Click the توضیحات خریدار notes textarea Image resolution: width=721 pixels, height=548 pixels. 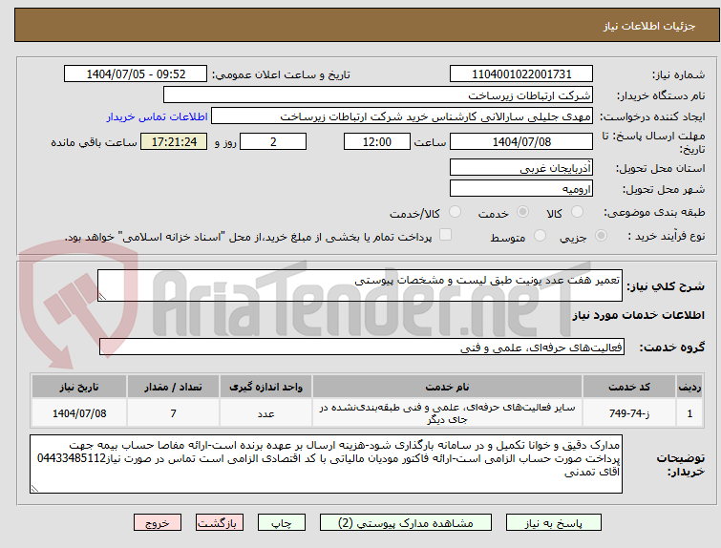coord(326,464)
